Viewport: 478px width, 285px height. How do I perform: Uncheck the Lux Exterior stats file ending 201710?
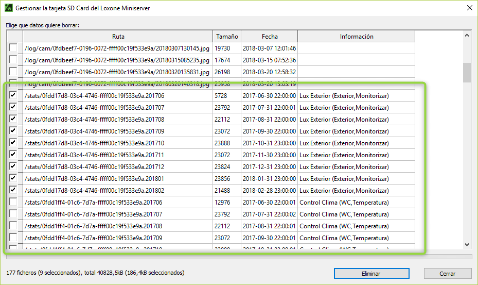[x=13, y=143]
